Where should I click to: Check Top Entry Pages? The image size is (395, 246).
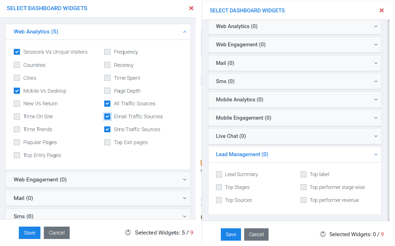tap(17, 155)
